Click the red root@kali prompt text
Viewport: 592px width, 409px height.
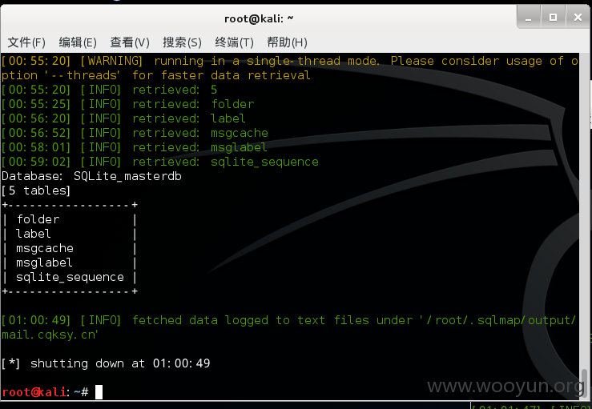coord(34,392)
